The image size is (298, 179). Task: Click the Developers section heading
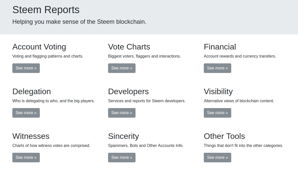click(128, 92)
